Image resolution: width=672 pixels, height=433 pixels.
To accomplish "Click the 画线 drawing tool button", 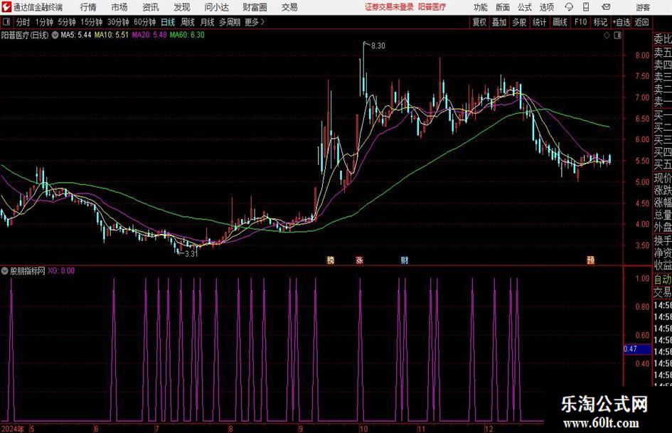I will tap(560, 22).
